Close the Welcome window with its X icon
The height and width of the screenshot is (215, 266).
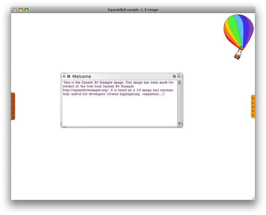point(64,76)
